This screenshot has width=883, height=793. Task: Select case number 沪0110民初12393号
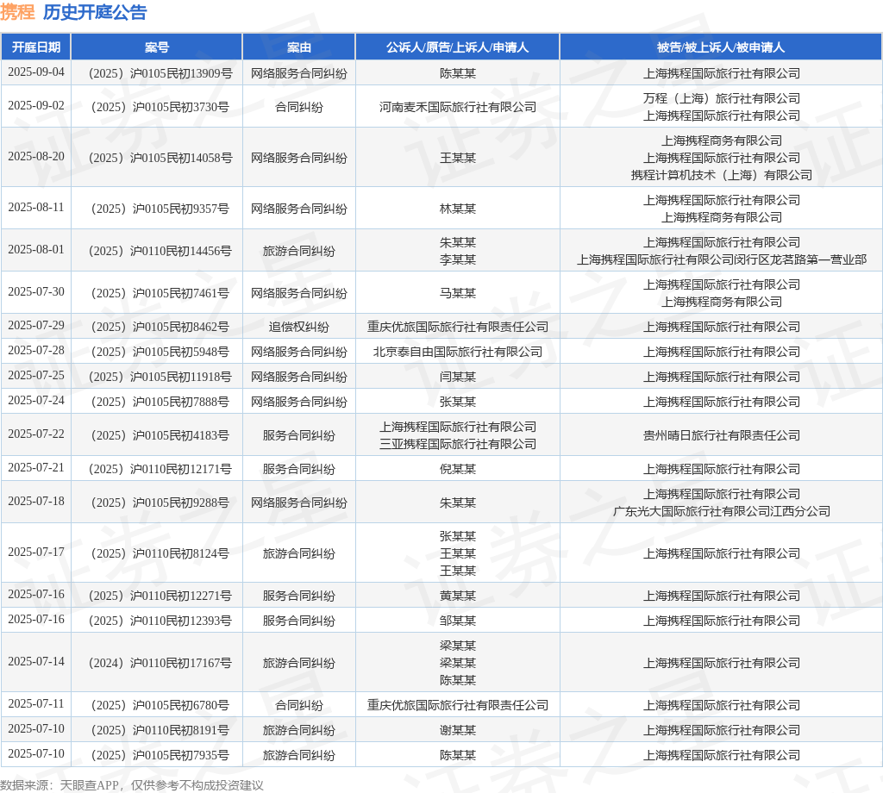tap(160, 621)
